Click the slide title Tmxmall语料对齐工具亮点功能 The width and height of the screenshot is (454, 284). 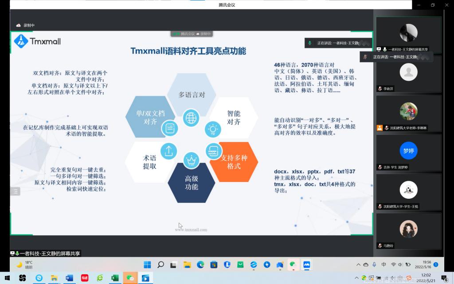(188, 51)
